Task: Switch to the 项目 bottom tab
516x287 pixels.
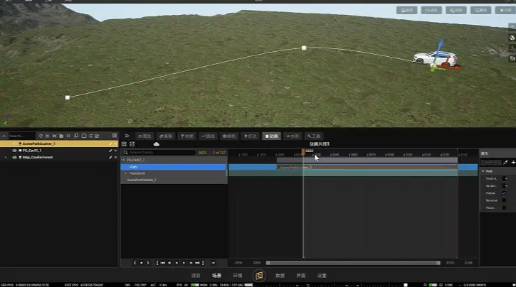Action: (x=196, y=276)
